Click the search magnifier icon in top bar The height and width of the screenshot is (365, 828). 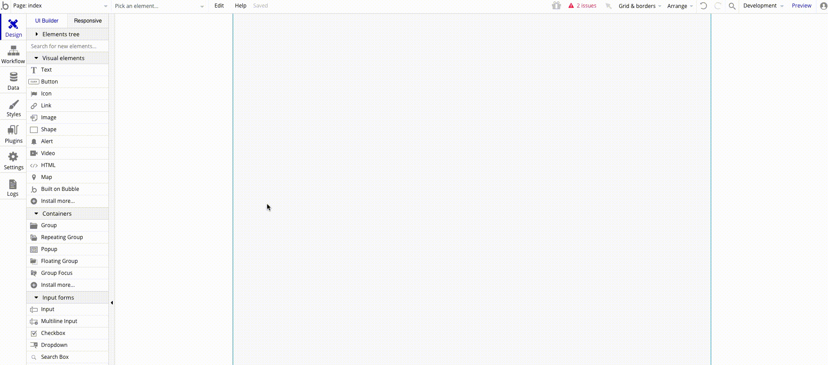pyautogui.click(x=732, y=6)
